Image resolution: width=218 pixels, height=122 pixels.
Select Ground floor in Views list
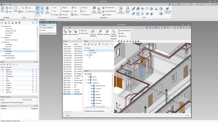[93, 53]
